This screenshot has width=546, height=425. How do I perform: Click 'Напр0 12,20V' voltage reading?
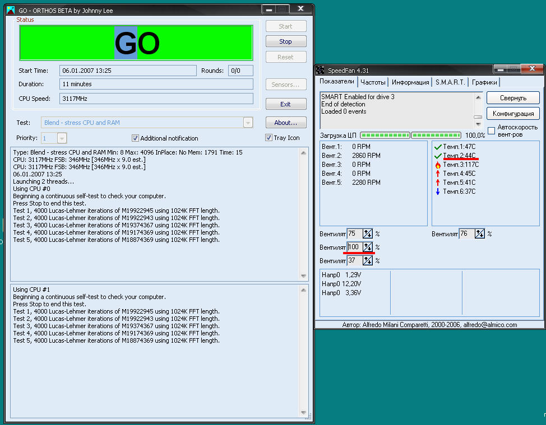pyautogui.click(x=341, y=284)
